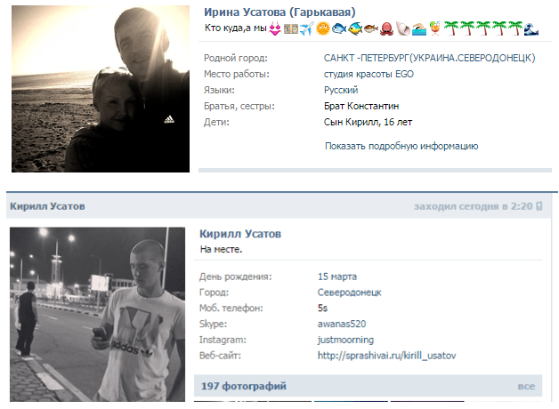Open the Сын Кирилл relative link

(351, 122)
